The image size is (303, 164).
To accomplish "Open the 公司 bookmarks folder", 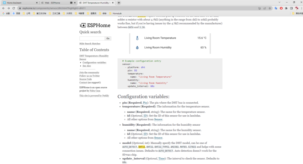I will [x=26, y=14].
